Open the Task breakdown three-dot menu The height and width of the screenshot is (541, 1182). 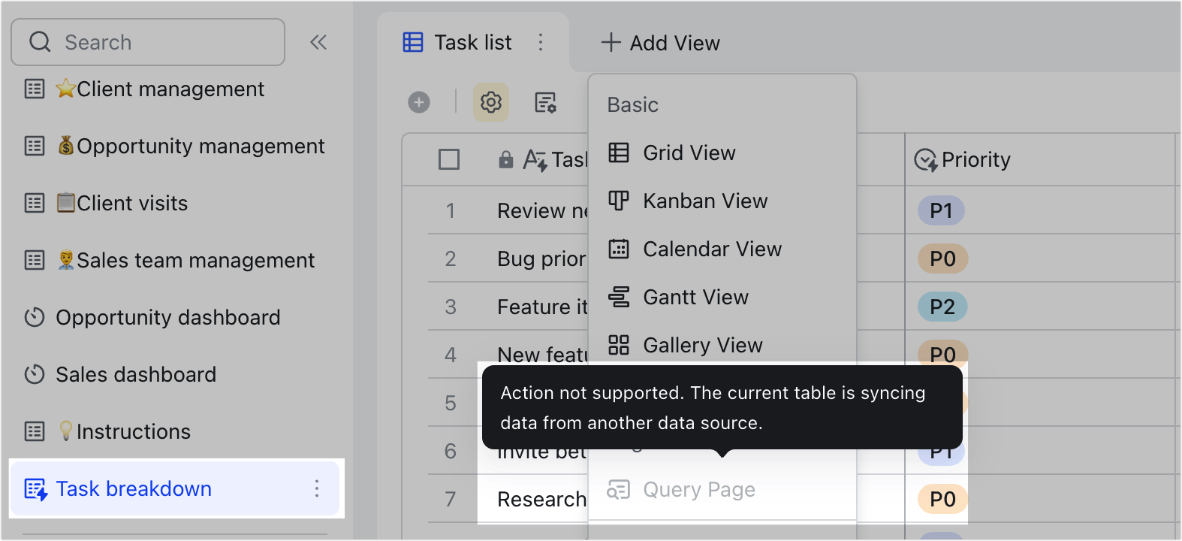pos(317,488)
